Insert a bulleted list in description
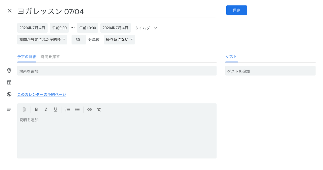 click(x=77, y=109)
